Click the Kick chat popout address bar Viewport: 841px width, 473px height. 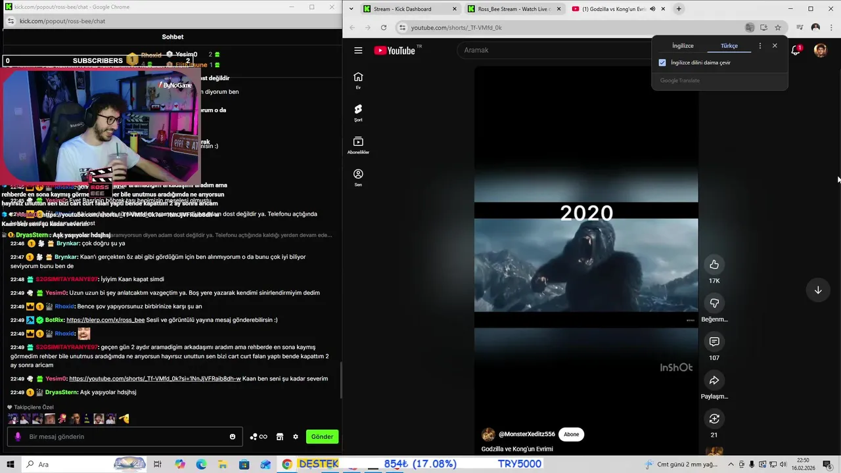[x=171, y=21]
